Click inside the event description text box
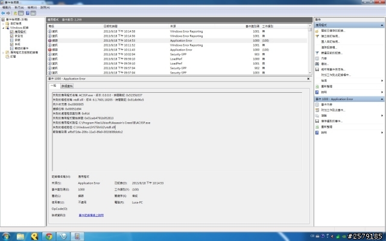This screenshot has width=386, height=241. point(177,131)
